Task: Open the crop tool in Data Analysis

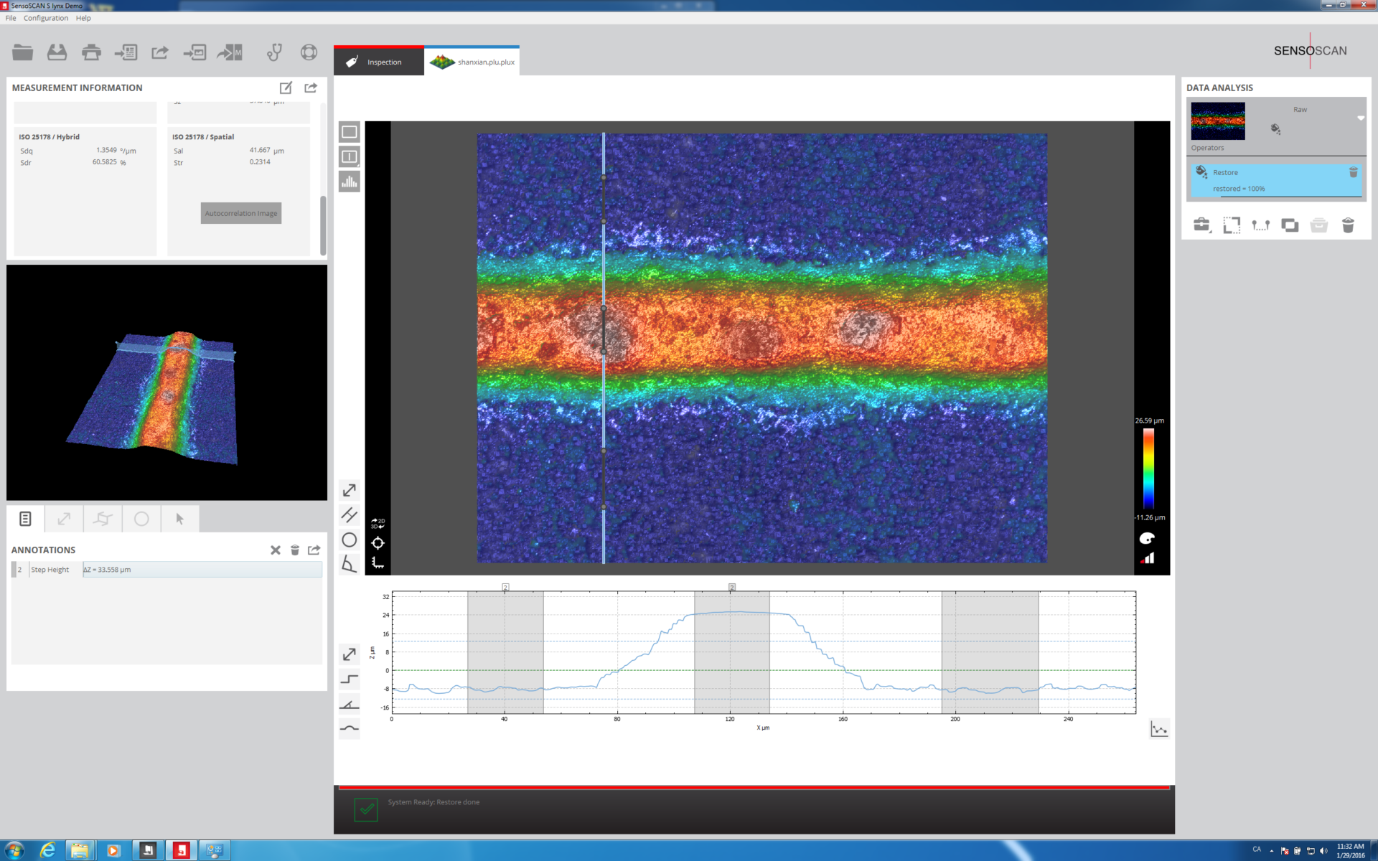Action: [x=1232, y=225]
